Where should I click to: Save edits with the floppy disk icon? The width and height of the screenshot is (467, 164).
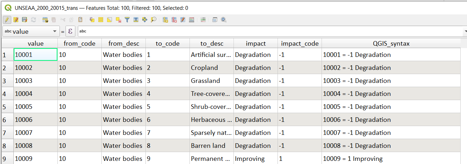click(x=25, y=20)
